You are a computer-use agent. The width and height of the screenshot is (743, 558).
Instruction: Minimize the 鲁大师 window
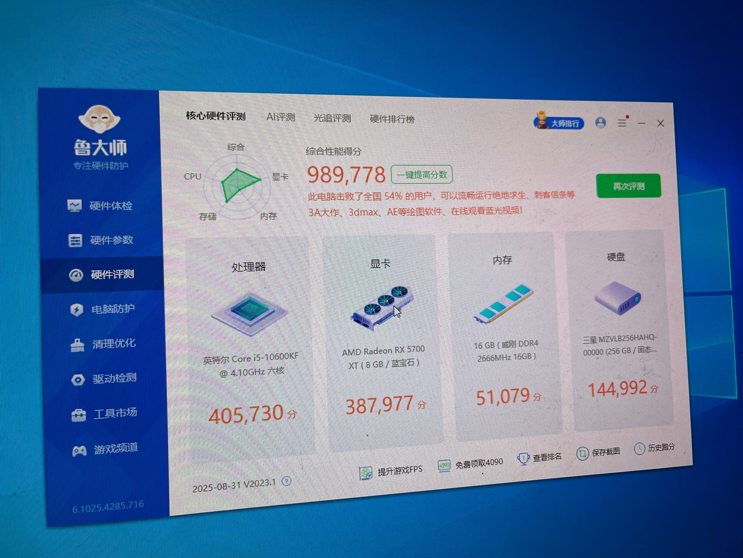pyautogui.click(x=641, y=124)
